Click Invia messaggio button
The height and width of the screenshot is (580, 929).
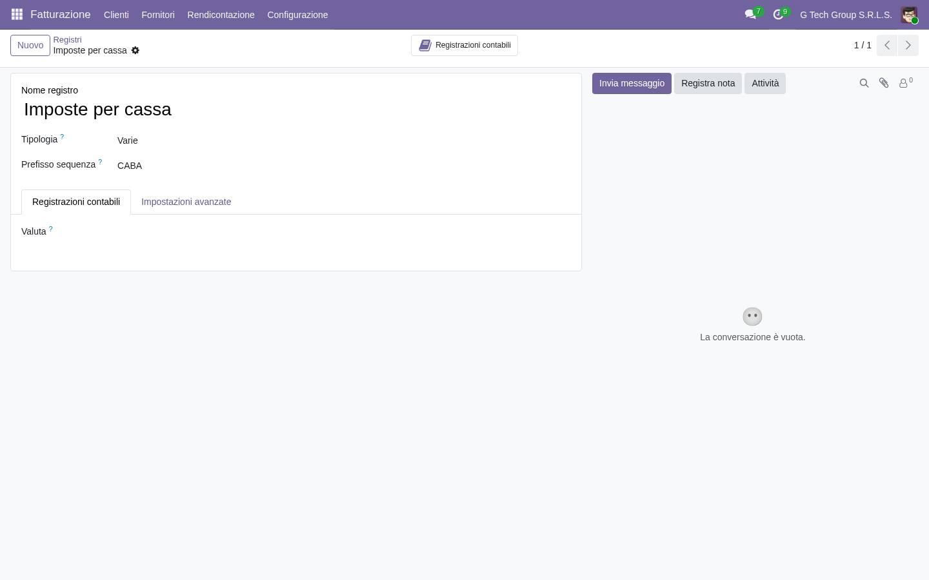632,83
